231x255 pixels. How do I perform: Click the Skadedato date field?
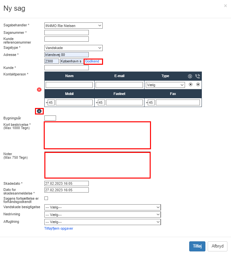coord(66,183)
